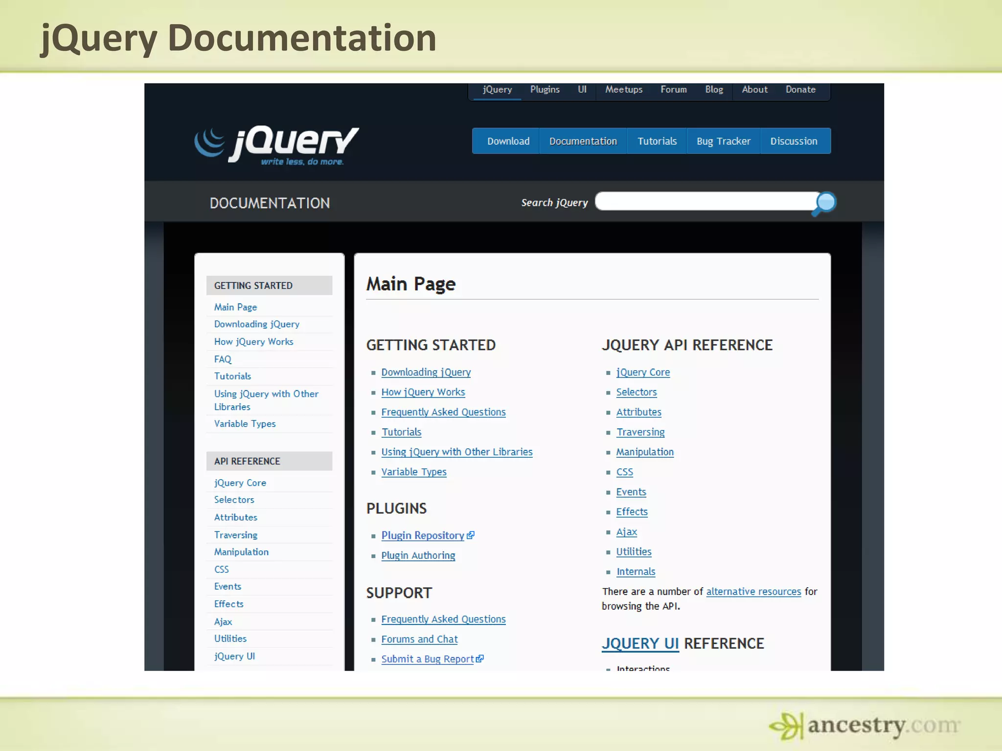Open the JQUERY UI heading link
The image size is (1002, 751).
(x=640, y=644)
